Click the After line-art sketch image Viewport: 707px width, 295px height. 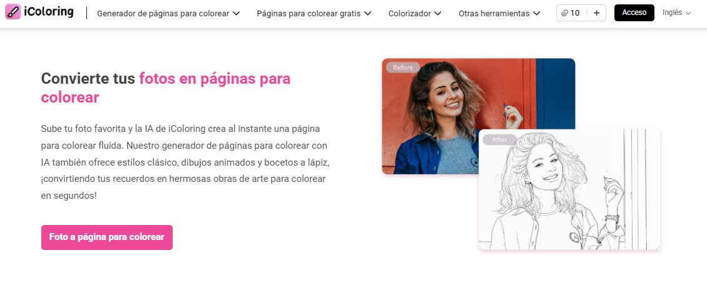click(569, 189)
